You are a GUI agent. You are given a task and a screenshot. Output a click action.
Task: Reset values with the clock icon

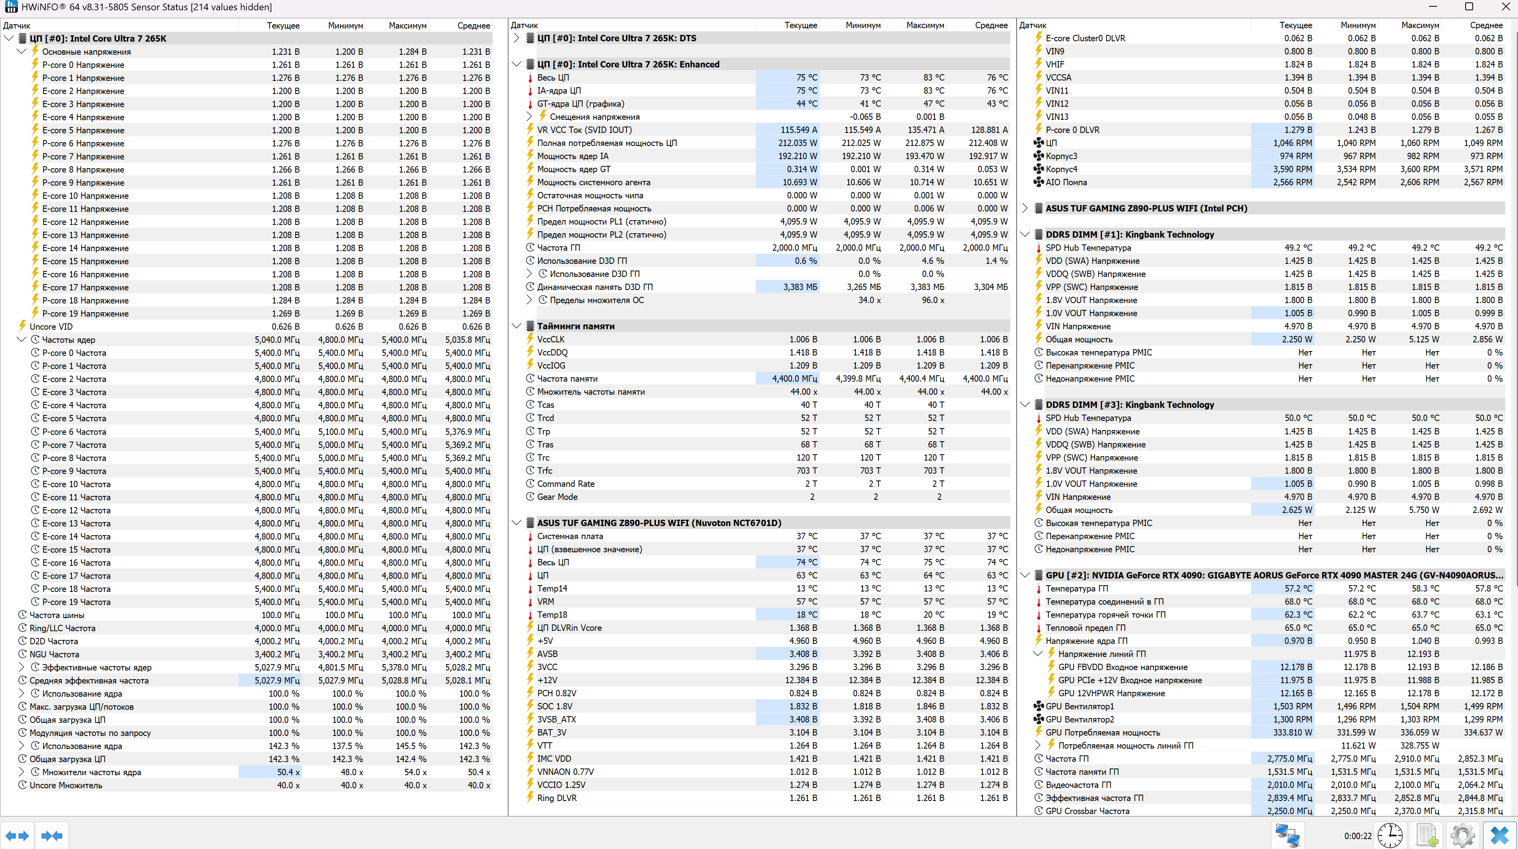click(1390, 835)
